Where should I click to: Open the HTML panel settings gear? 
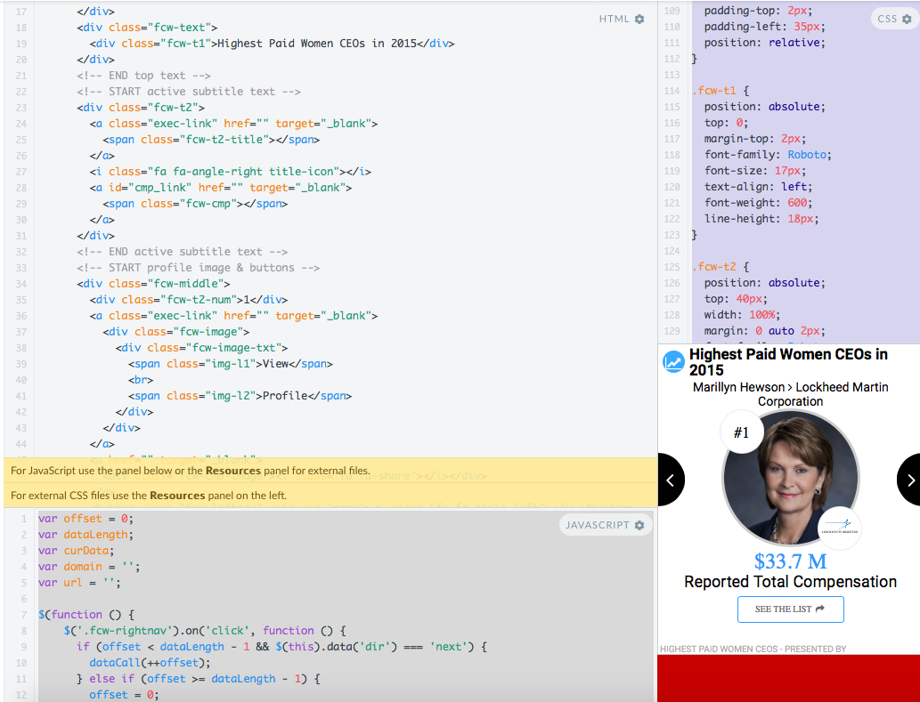(x=639, y=19)
